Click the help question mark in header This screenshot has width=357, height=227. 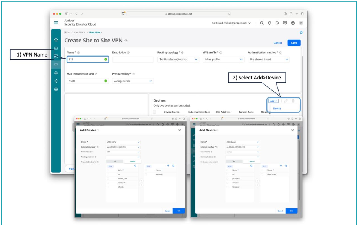(293, 23)
